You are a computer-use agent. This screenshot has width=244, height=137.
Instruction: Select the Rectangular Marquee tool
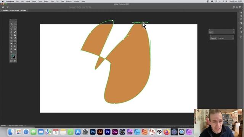click(x=15, y=24)
